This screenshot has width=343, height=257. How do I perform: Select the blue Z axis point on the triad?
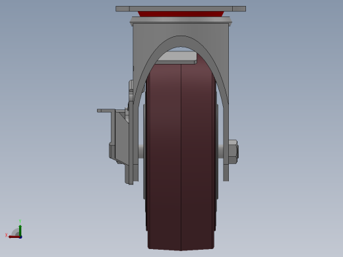point(20,237)
